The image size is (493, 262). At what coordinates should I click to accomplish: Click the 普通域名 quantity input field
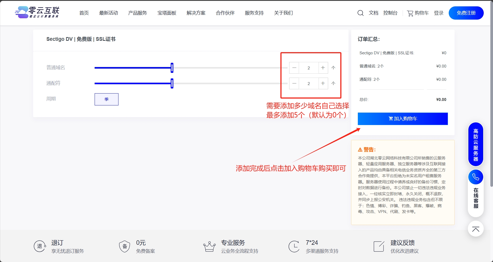click(x=309, y=68)
